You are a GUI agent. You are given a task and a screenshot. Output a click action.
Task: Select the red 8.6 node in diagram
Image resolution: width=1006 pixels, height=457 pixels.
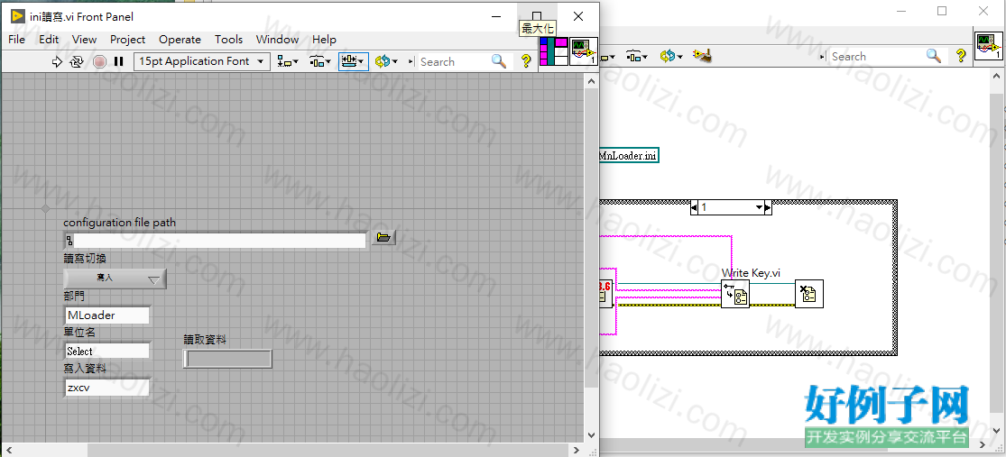click(x=605, y=294)
